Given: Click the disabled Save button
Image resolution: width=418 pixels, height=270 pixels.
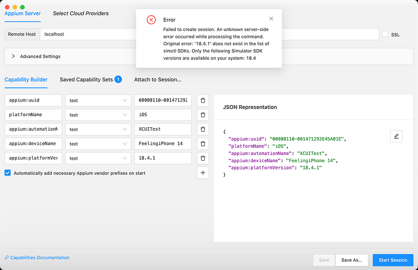Looking at the screenshot, I should pyautogui.click(x=324, y=260).
